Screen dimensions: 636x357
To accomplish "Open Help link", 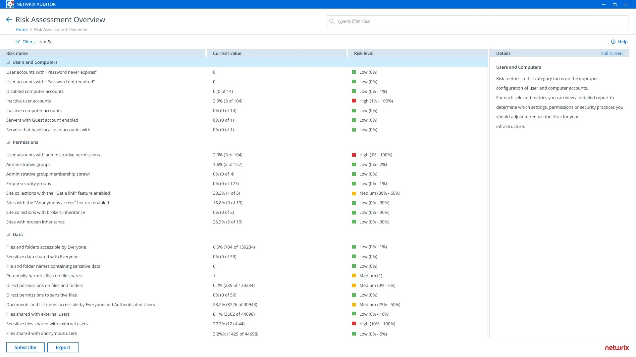I will pos(622,42).
